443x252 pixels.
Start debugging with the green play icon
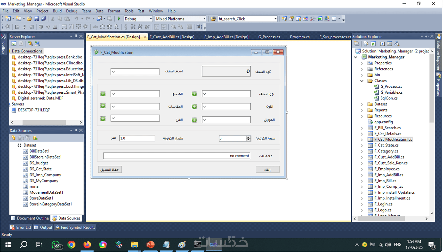coord(119,19)
